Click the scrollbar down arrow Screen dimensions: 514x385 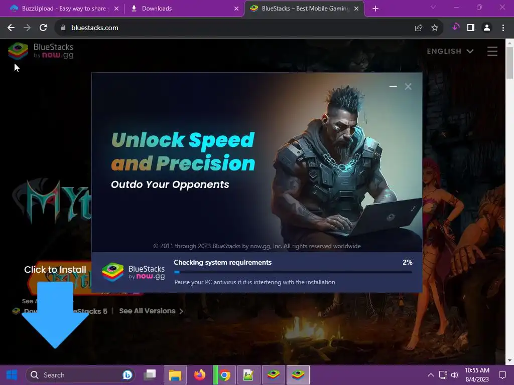click(x=509, y=360)
